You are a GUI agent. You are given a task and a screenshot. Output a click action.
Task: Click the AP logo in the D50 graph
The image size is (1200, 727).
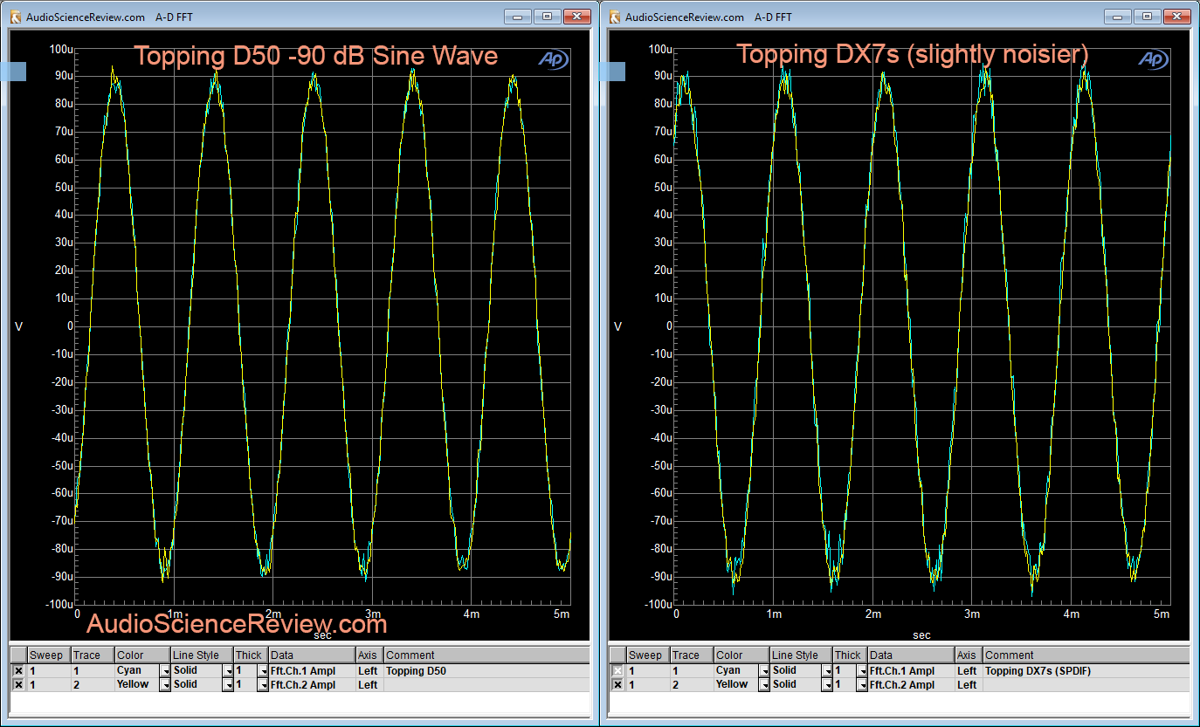point(554,58)
